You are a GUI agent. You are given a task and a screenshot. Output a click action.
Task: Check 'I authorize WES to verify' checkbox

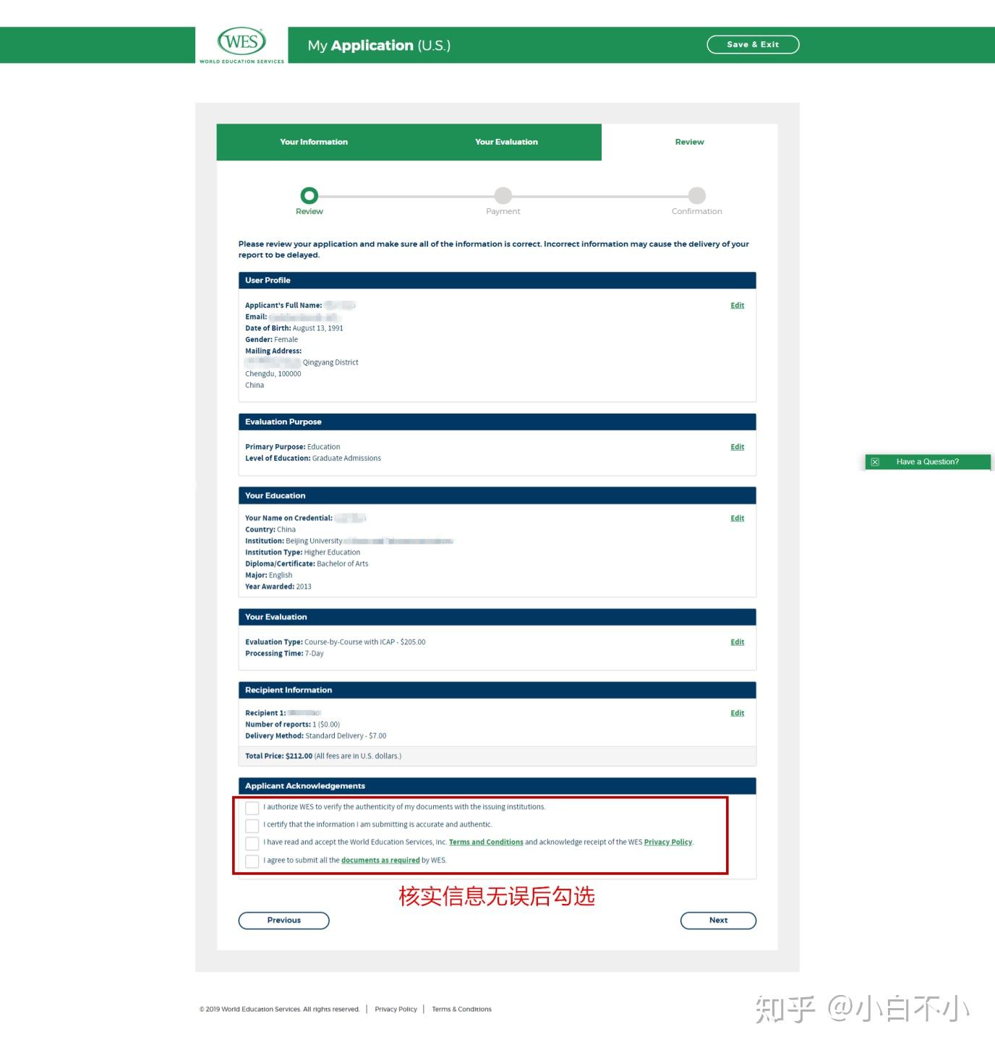pos(252,807)
